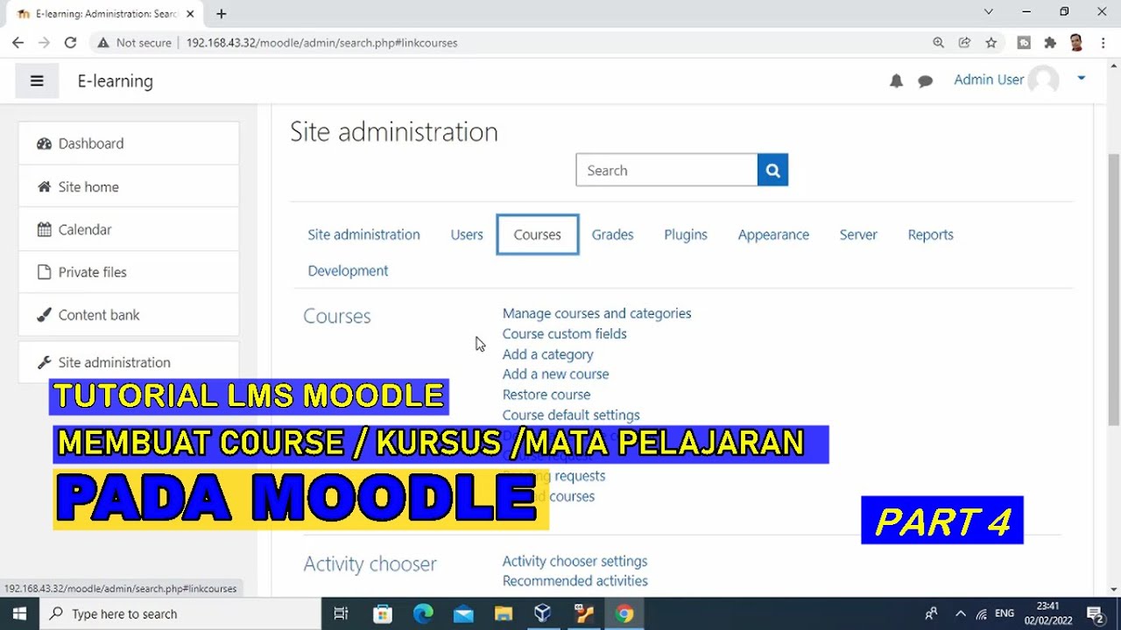
Task: Click the Content bank brush icon
Action: [x=44, y=315]
